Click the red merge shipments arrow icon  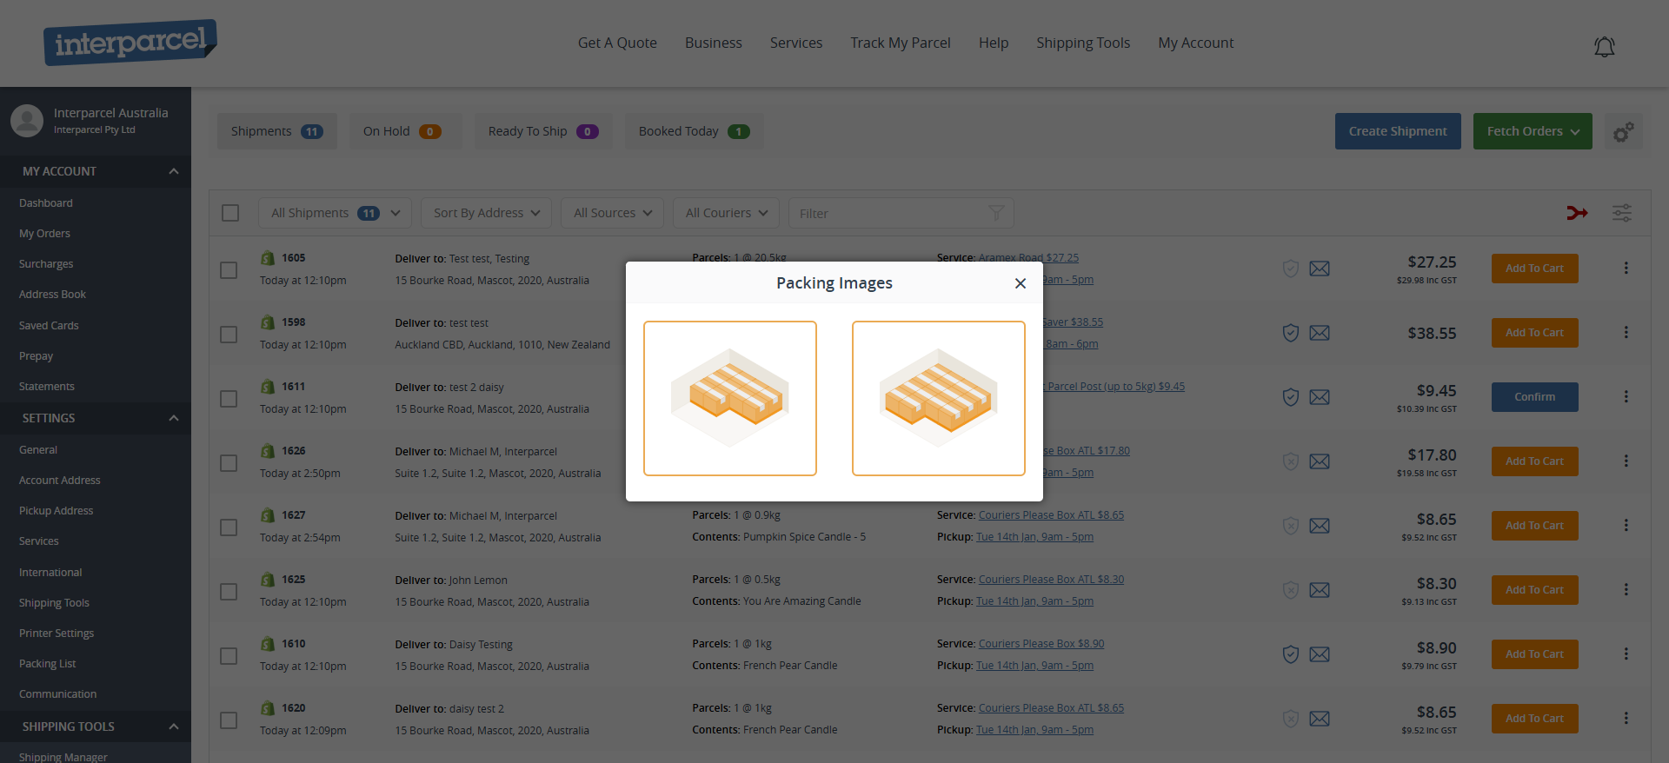pyautogui.click(x=1577, y=213)
